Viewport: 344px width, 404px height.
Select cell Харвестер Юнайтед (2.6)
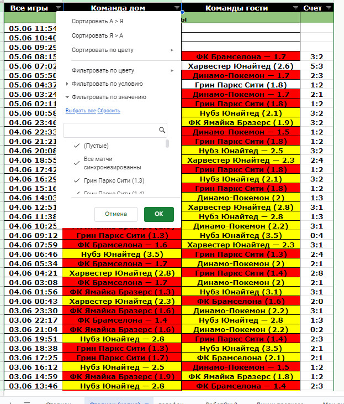tap(241, 66)
